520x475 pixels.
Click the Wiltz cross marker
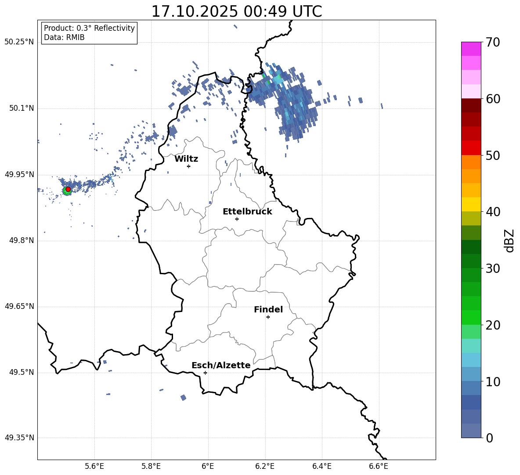click(188, 166)
